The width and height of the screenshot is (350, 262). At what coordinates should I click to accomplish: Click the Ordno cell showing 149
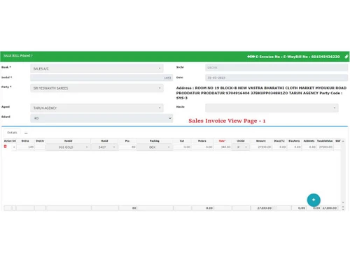(x=25, y=147)
